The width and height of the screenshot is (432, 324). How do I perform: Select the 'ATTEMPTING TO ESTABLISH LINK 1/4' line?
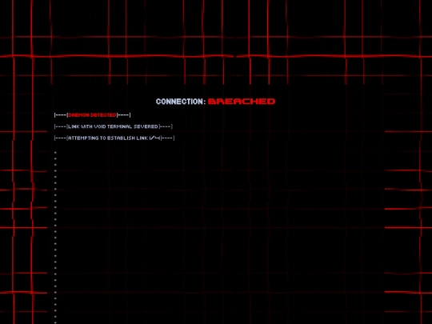click(x=114, y=138)
